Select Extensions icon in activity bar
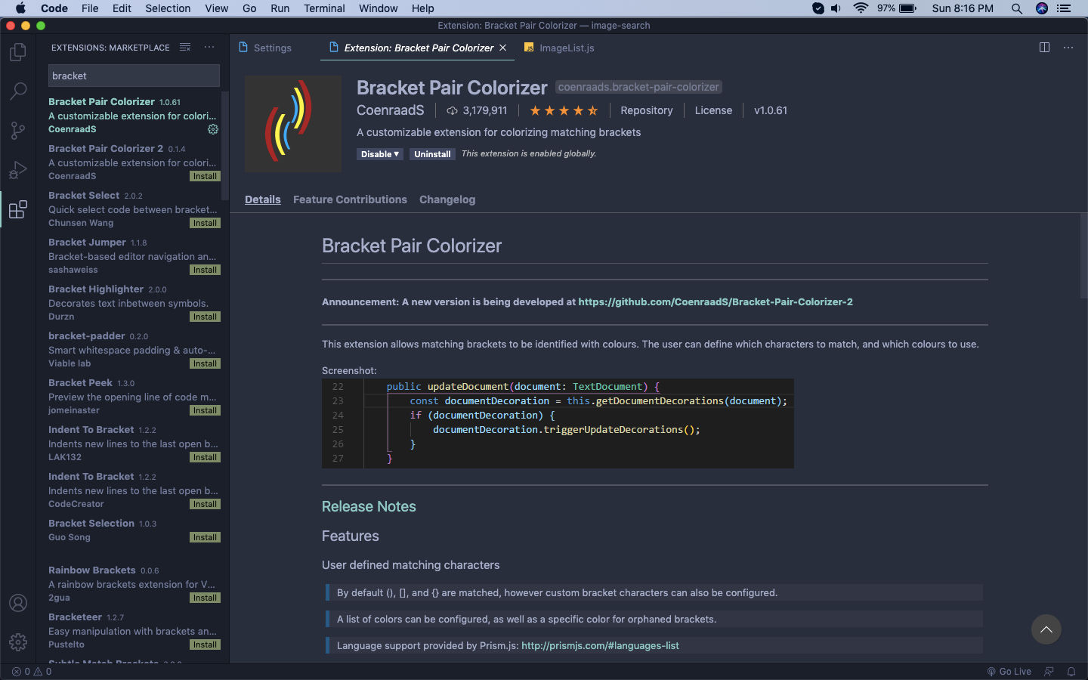The width and height of the screenshot is (1088, 680). coord(18,209)
